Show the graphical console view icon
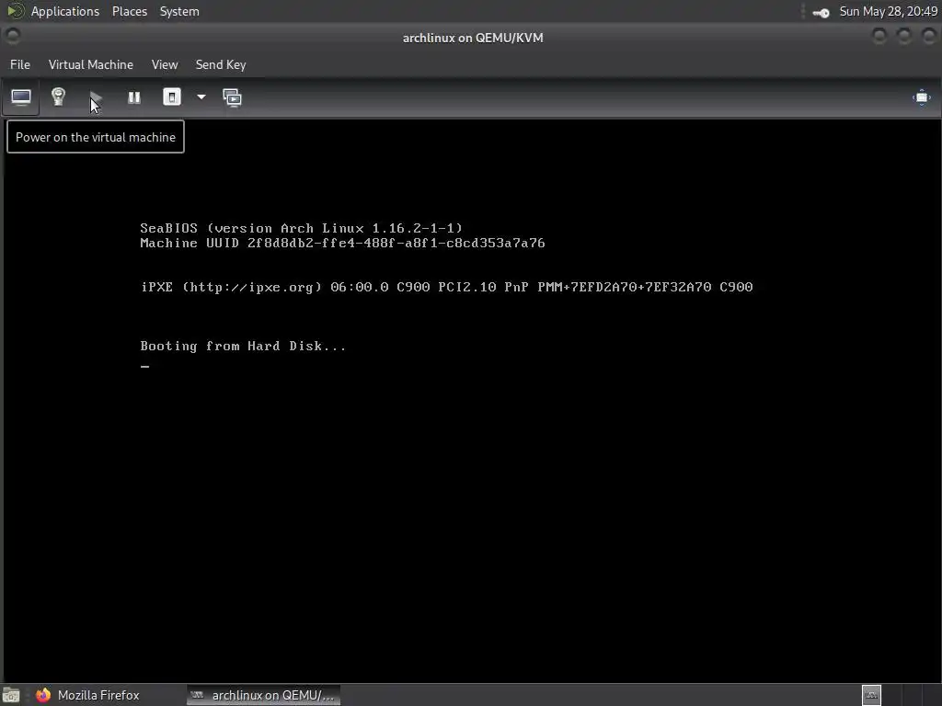942x706 pixels. click(21, 97)
